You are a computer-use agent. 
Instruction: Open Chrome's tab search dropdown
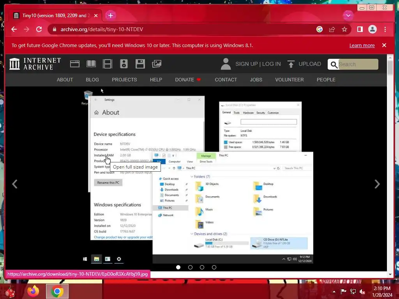click(x=348, y=16)
